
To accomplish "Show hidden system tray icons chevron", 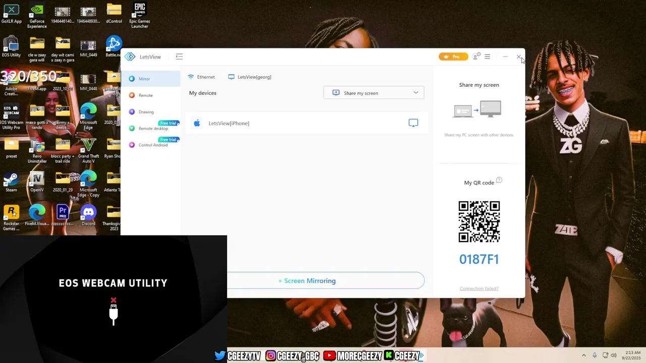I will 584,355.
